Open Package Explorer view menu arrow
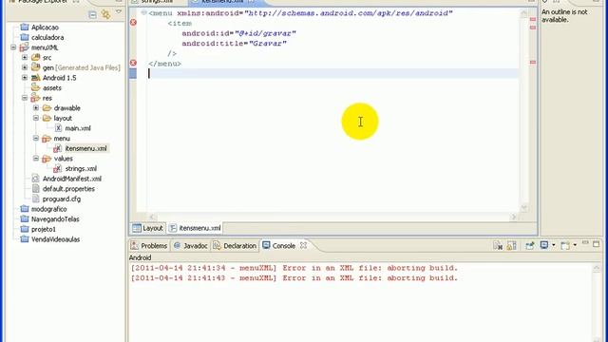The image size is (608, 342). [119, 12]
